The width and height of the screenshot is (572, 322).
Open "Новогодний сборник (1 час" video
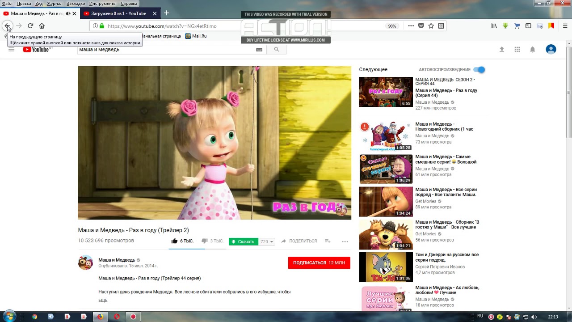444,127
